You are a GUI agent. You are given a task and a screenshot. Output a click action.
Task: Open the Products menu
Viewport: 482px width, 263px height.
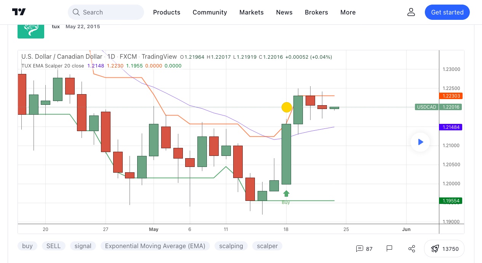coord(167,12)
